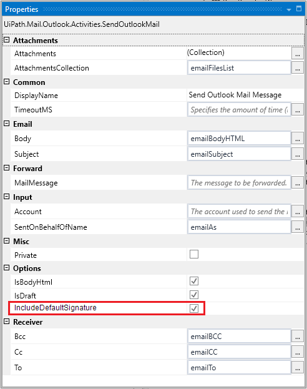Open expression editor for Account field
The width and height of the screenshot is (307, 389).
click(298, 212)
